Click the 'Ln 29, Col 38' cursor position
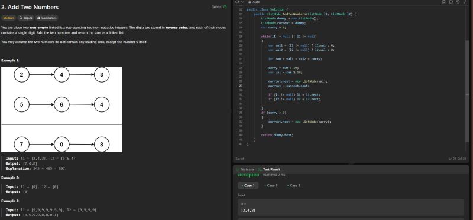473x220 pixels. pyautogui.click(x=457, y=159)
